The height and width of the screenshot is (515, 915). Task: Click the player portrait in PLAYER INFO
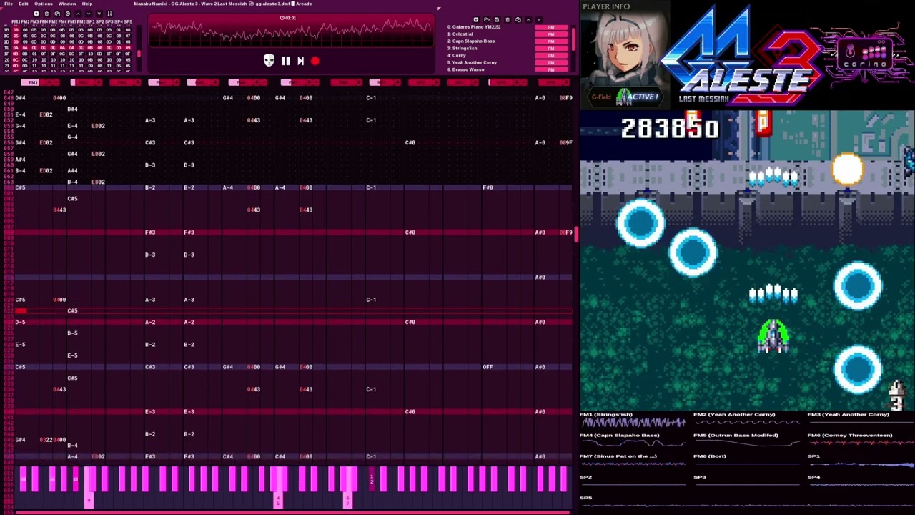tap(625, 50)
